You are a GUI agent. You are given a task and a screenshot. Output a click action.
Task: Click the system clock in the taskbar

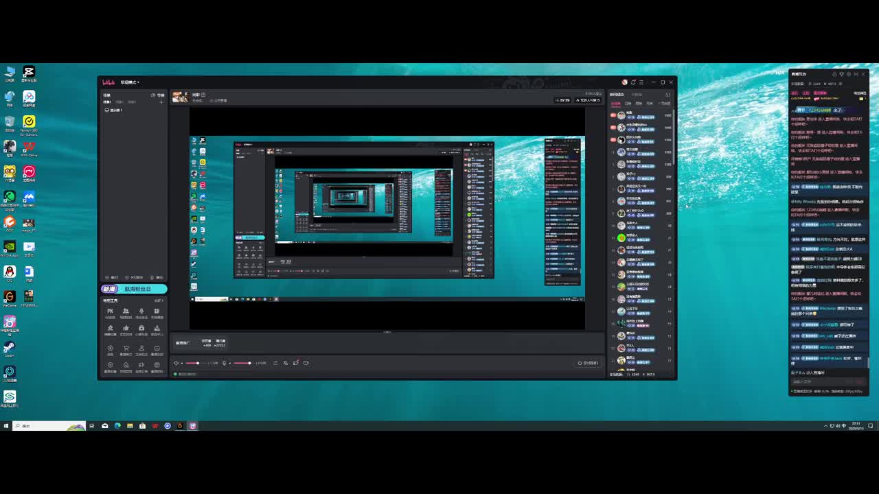tap(855, 425)
